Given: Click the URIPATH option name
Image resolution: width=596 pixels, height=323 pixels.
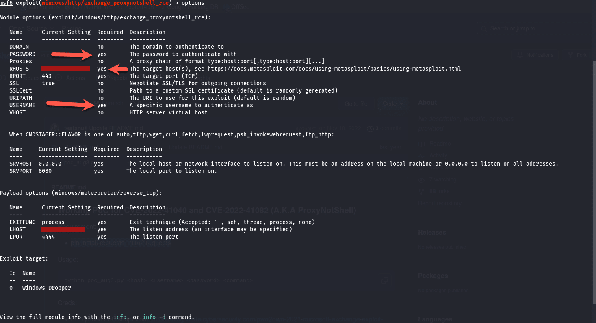Looking at the screenshot, I should pos(21,98).
